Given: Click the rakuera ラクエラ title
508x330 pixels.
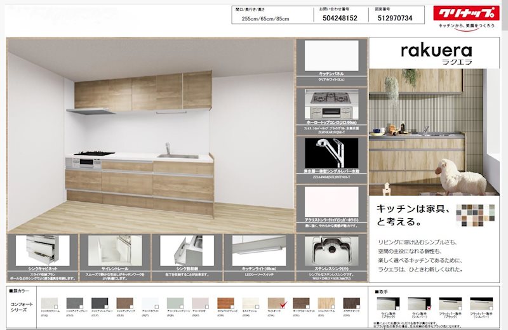Looking at the screenshot, I should coord(436,54).
